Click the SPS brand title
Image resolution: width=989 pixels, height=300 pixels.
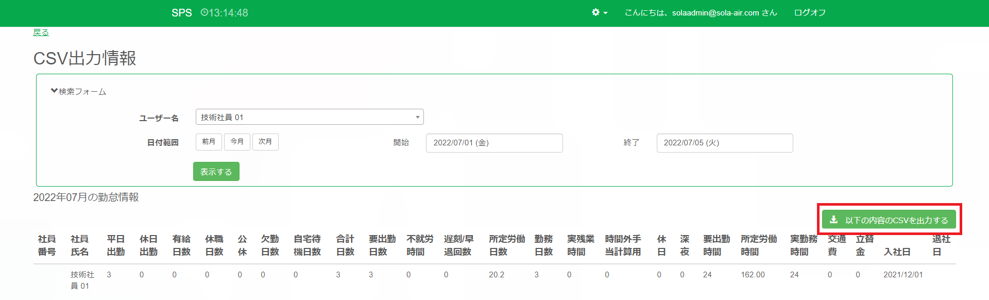pos(181,13)
